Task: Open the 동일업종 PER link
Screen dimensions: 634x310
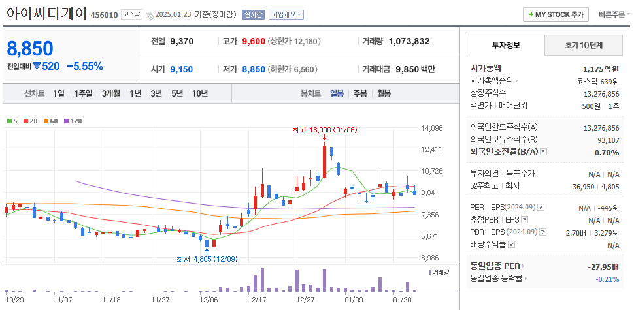Action: coord(497,266)
